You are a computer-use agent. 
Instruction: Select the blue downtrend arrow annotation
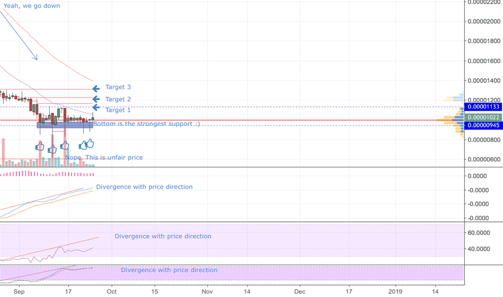click(x=18, y=35)
